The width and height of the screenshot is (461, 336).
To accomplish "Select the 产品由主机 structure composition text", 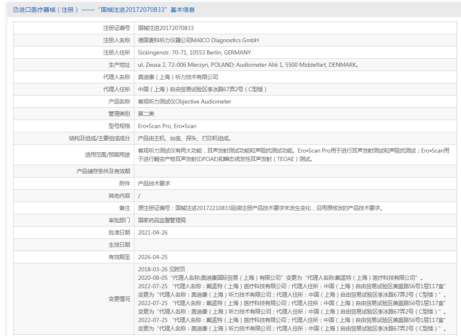I will pos(185,138).
